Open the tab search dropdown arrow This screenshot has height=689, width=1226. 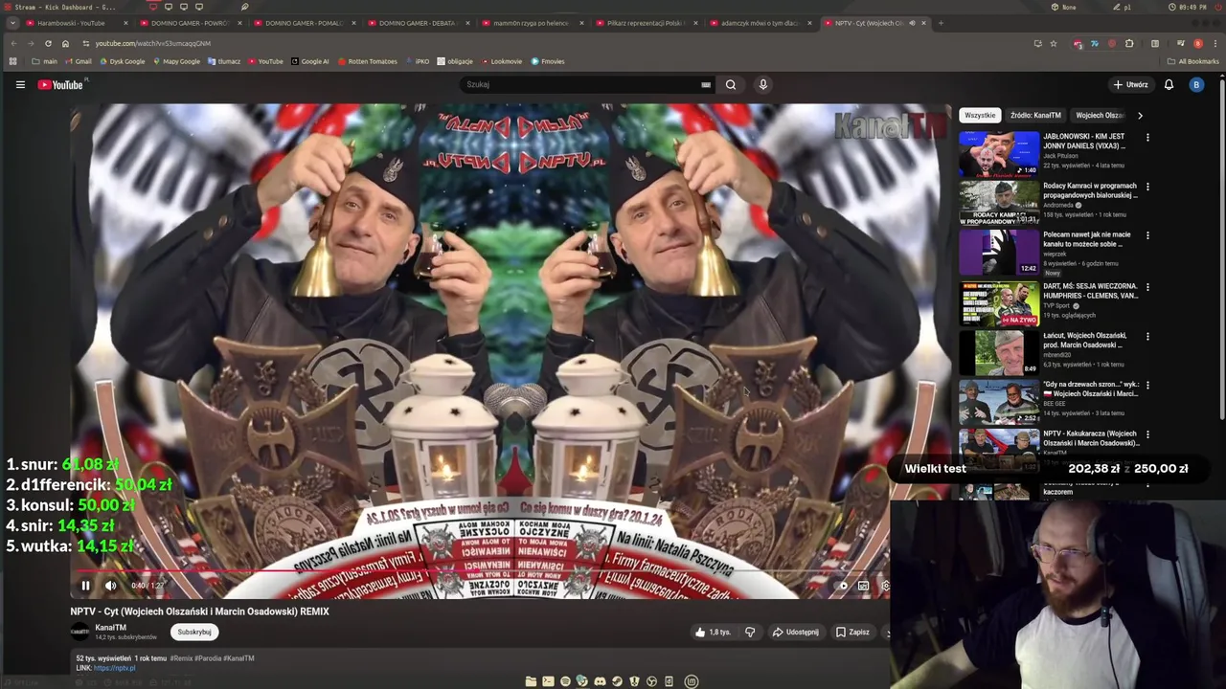[x=12, y=23]
